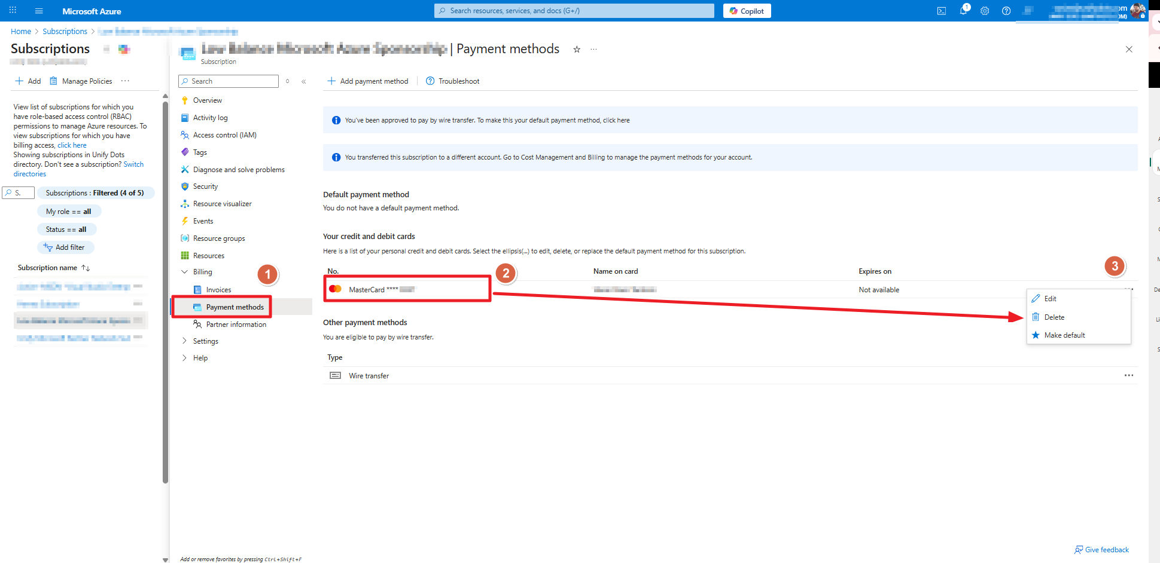1160x563 pixels.
Task: Open the portal settings gear
Action: (985, 10)
